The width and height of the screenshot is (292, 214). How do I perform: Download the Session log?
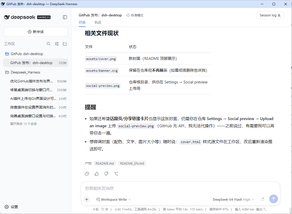pos(270,15)
